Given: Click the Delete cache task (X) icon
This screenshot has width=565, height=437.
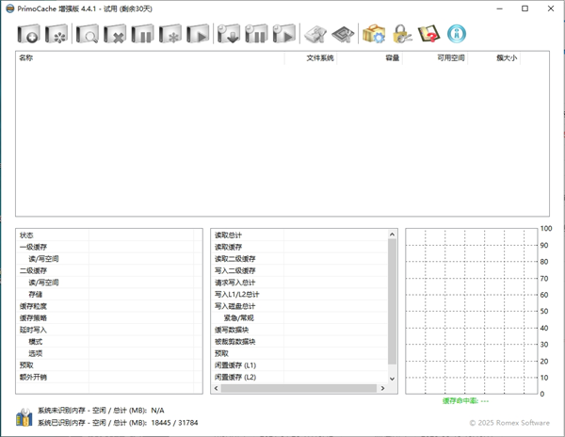Looking at the screenshot, I should click(115, 34).
